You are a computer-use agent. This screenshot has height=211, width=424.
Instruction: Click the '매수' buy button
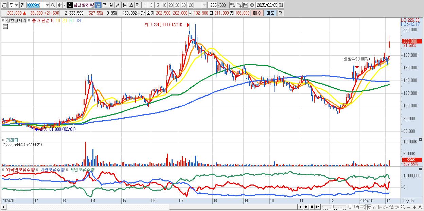257,13
